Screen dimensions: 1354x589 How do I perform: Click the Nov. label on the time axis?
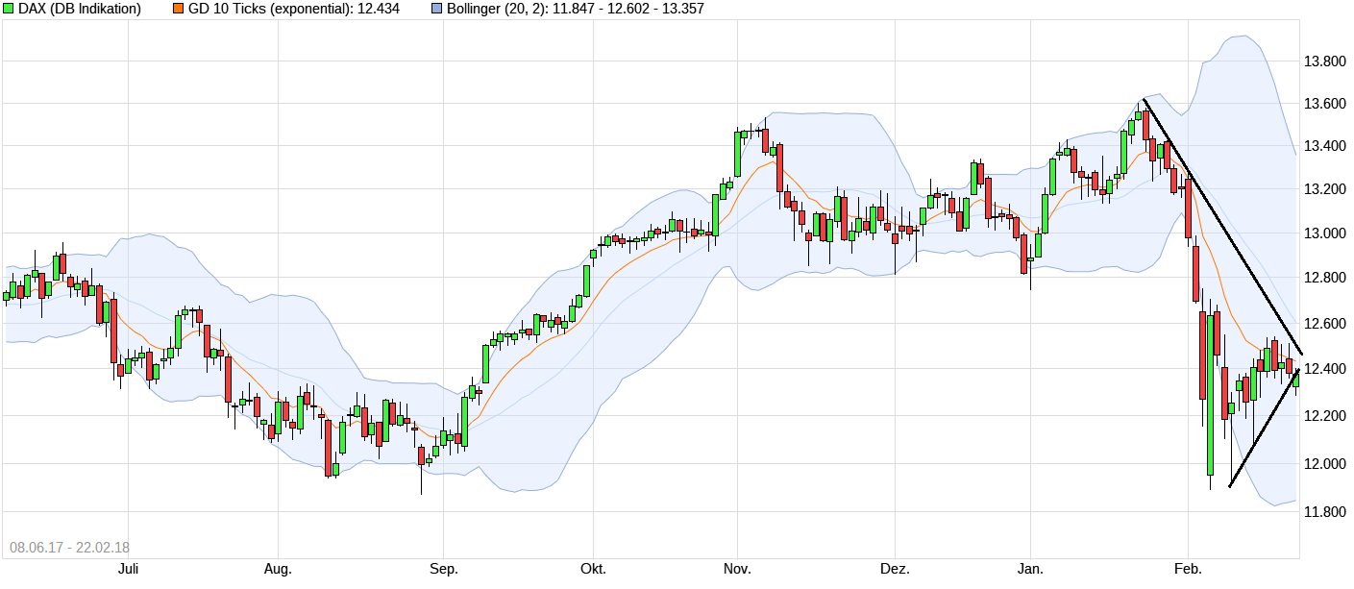(x=737, y=570)
